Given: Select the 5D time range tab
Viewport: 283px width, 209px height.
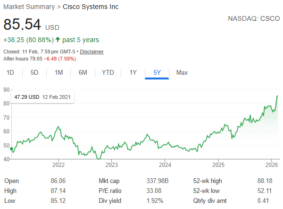Looking at the screenshot, I should pyautogui.click(x=34, y=72).
